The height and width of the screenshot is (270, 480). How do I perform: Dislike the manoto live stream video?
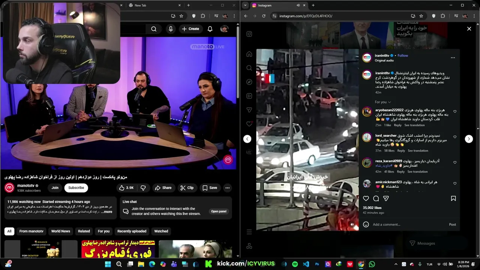(143, 188)
